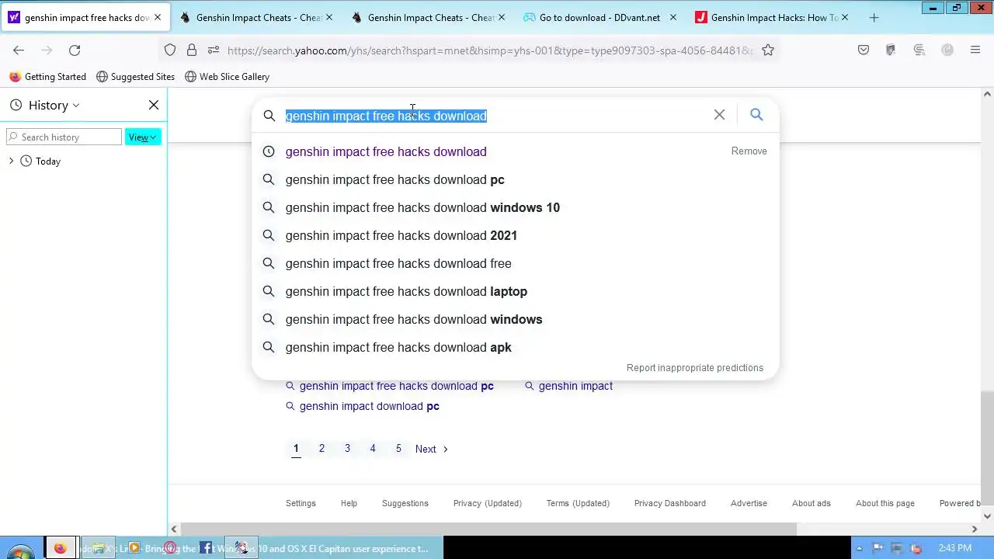This screenshot has height=559, width=994.
Task: Switch to the genshin impact free hacks Yahoo tab
Action: pos(85,17)
